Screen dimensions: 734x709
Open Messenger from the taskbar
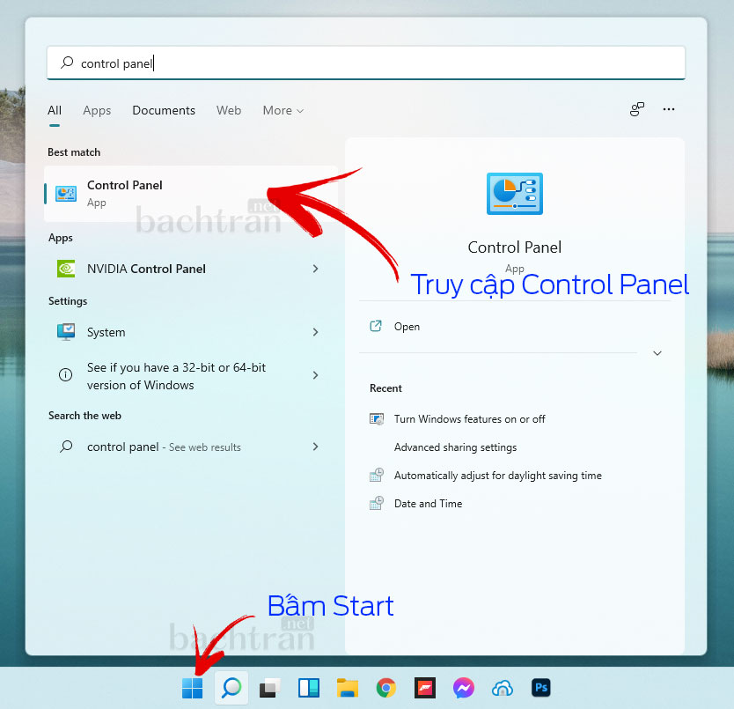464,688
